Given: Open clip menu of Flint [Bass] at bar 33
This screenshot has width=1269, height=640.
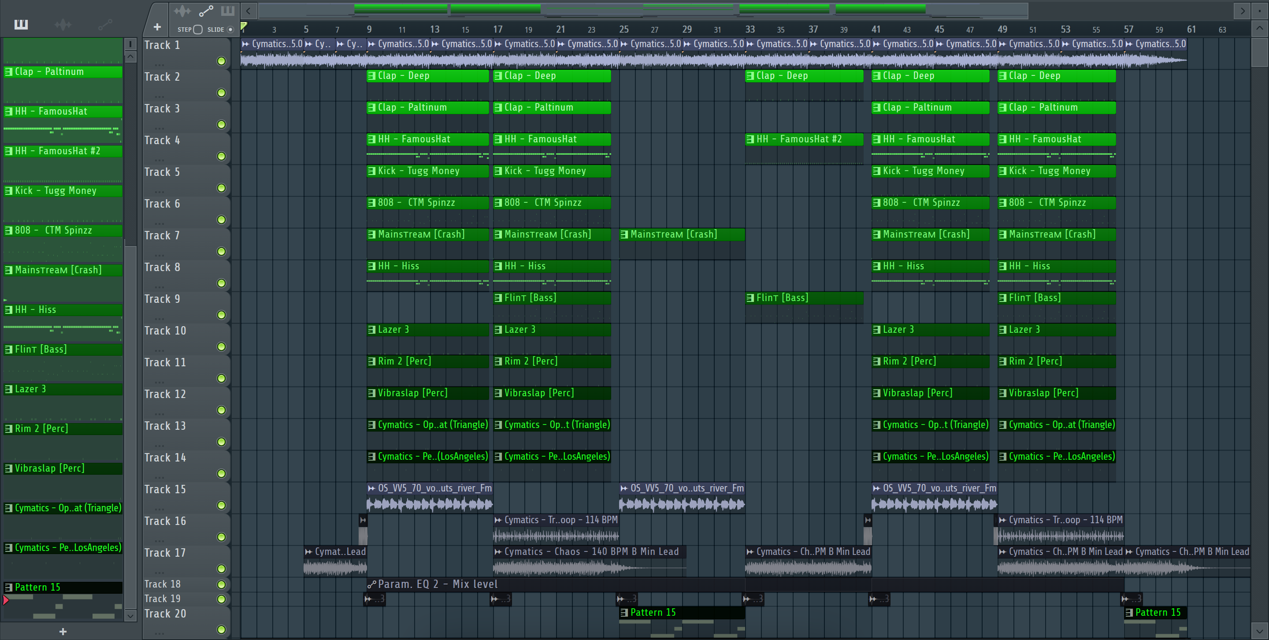Looking at the screenshot, I should [750, 298].
